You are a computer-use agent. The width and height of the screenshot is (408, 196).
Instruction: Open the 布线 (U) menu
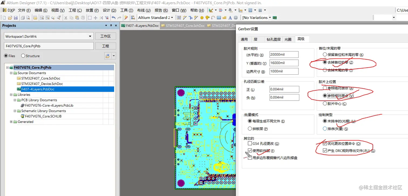click(144, 10)
